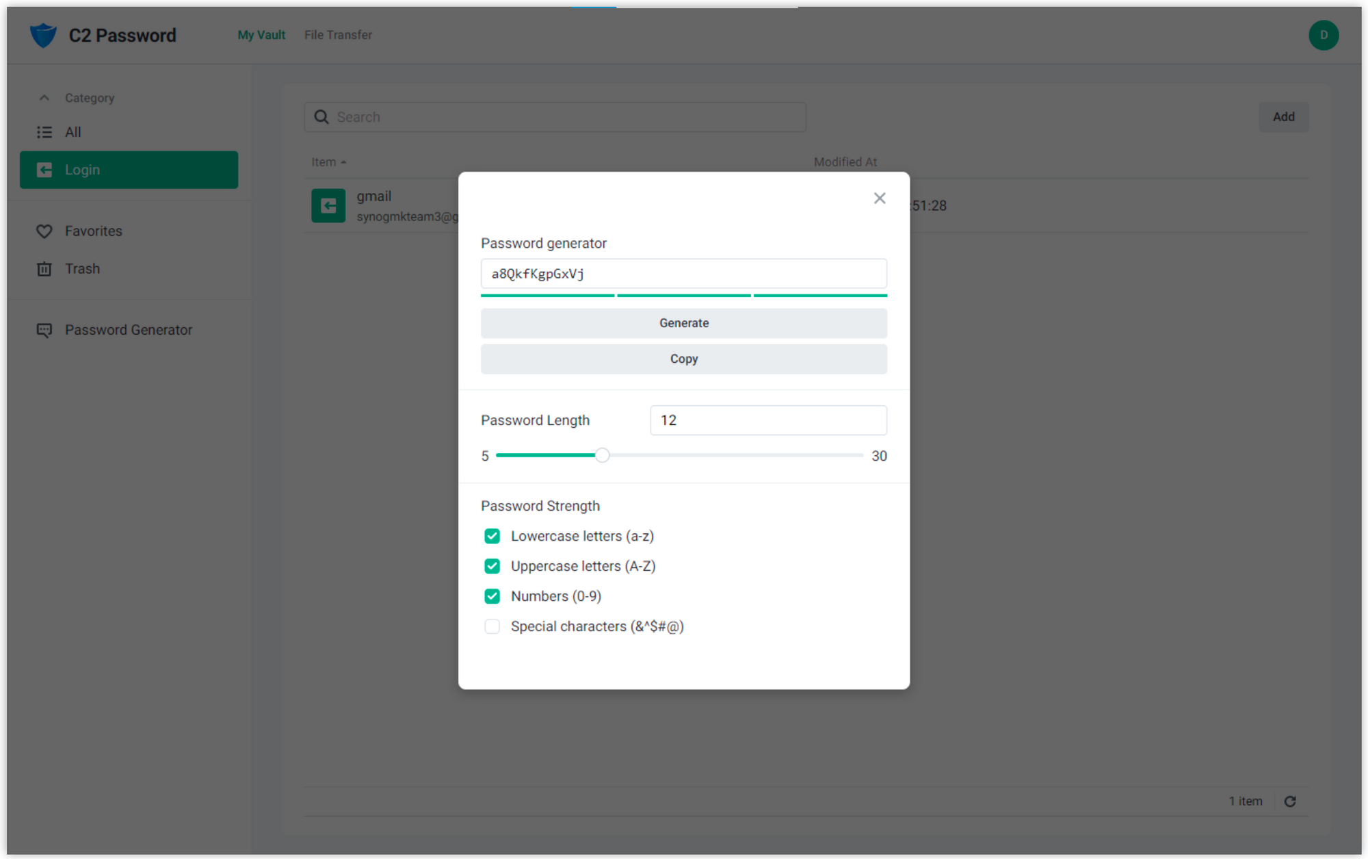Sort by Item column header

click(x=328, y=162)
